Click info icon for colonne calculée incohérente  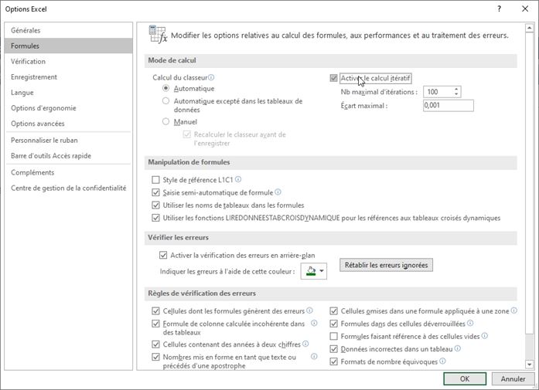(314, 323)
